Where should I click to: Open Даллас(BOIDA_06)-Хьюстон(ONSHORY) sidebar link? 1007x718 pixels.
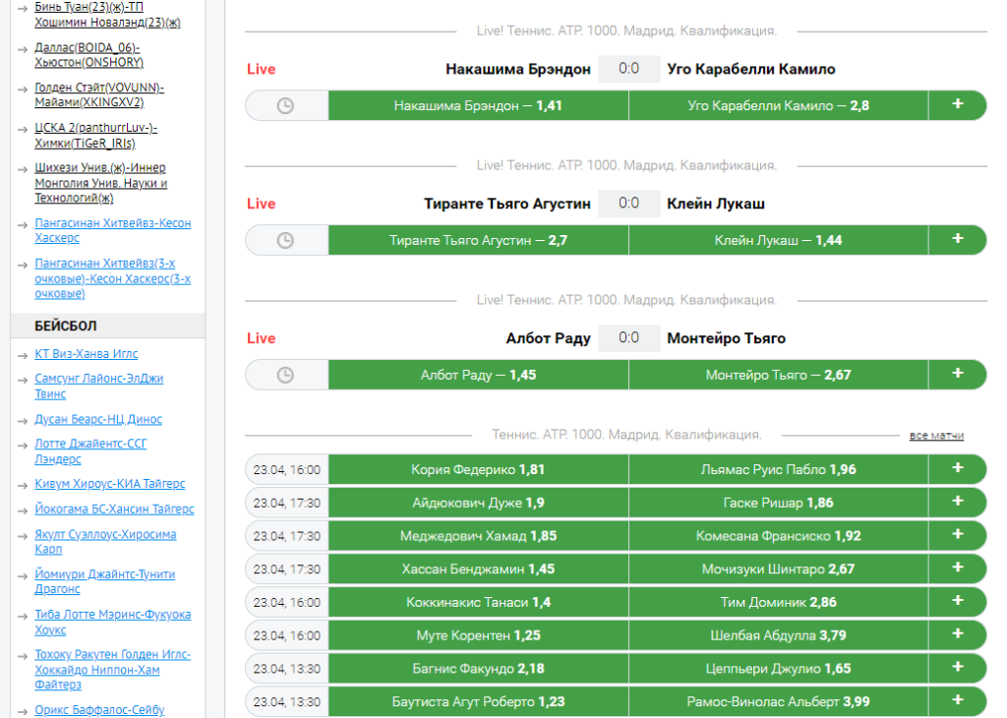click(x=89, y=55)
